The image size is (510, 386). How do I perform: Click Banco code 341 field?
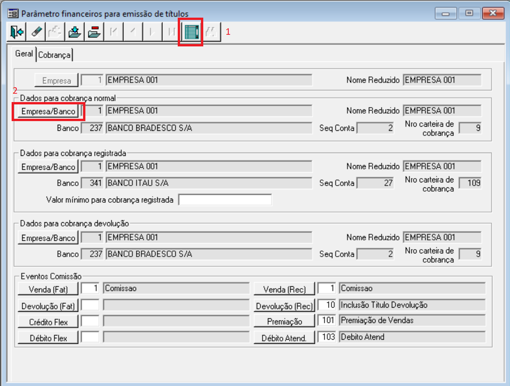coord(92,183)
